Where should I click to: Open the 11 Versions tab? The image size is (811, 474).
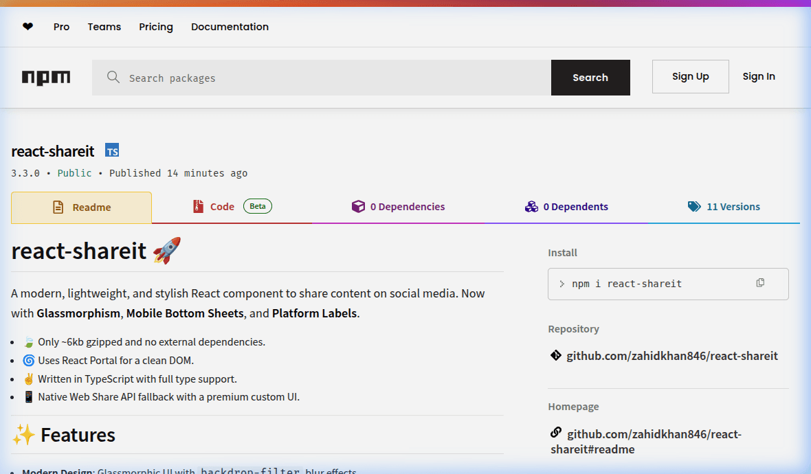(733, 206)
